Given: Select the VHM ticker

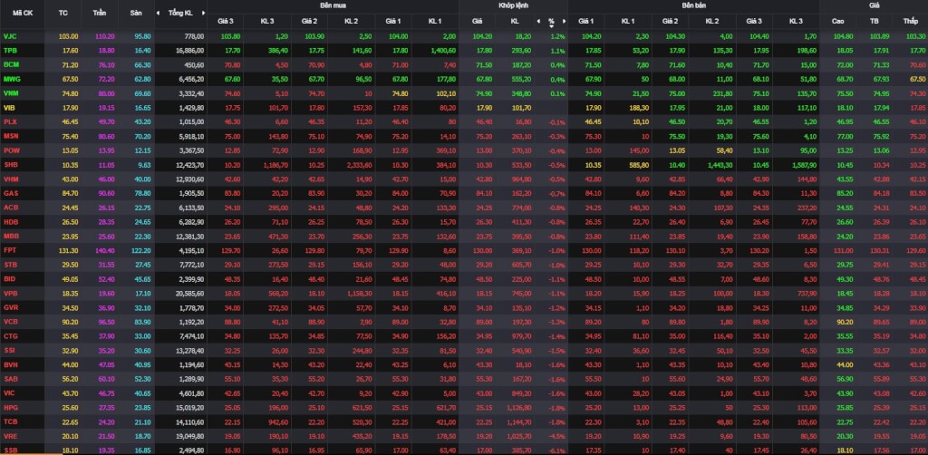Looking at the screenshot, I should pyautogui.click(x=11, y=178).
